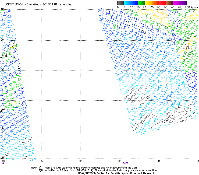Click the longitude label '-60'
The image size is (199, 175).
coord(2,161)
